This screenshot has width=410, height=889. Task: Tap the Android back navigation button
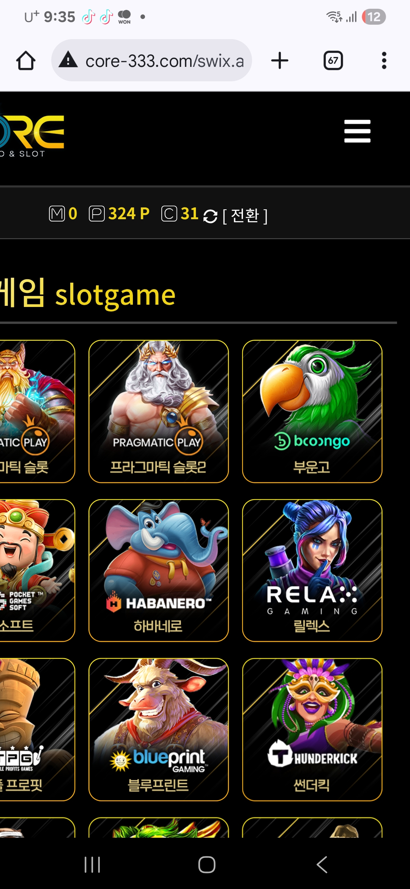(x=322, y=865)
